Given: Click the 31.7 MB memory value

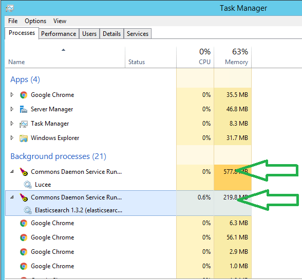Looking at the screenshot, I should pyautogui.click(x=237, y=138).
